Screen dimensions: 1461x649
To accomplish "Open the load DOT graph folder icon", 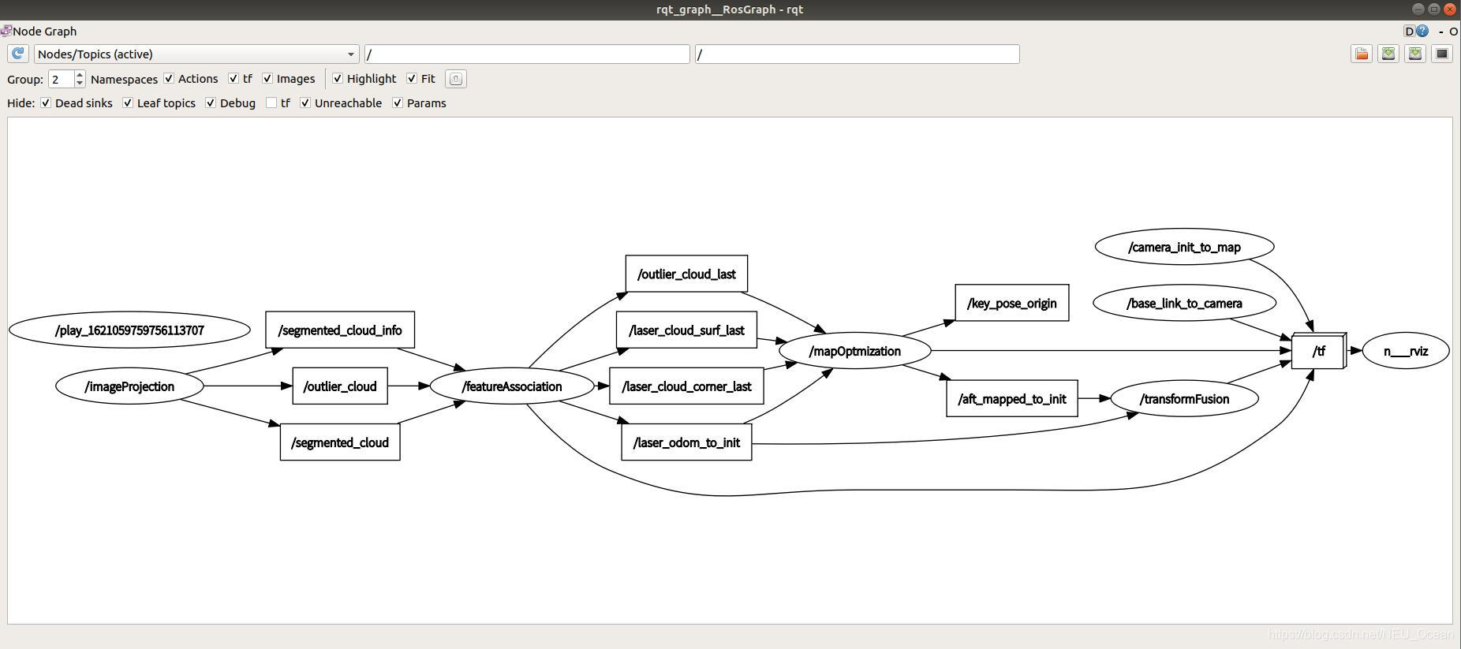I will (1362, 54).
